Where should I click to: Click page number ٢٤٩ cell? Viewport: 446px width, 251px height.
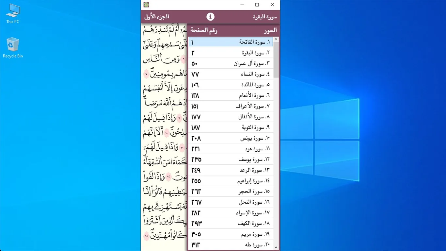pos(196,170)
